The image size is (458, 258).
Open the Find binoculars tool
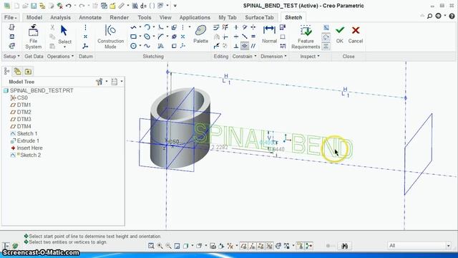(345, 246)
